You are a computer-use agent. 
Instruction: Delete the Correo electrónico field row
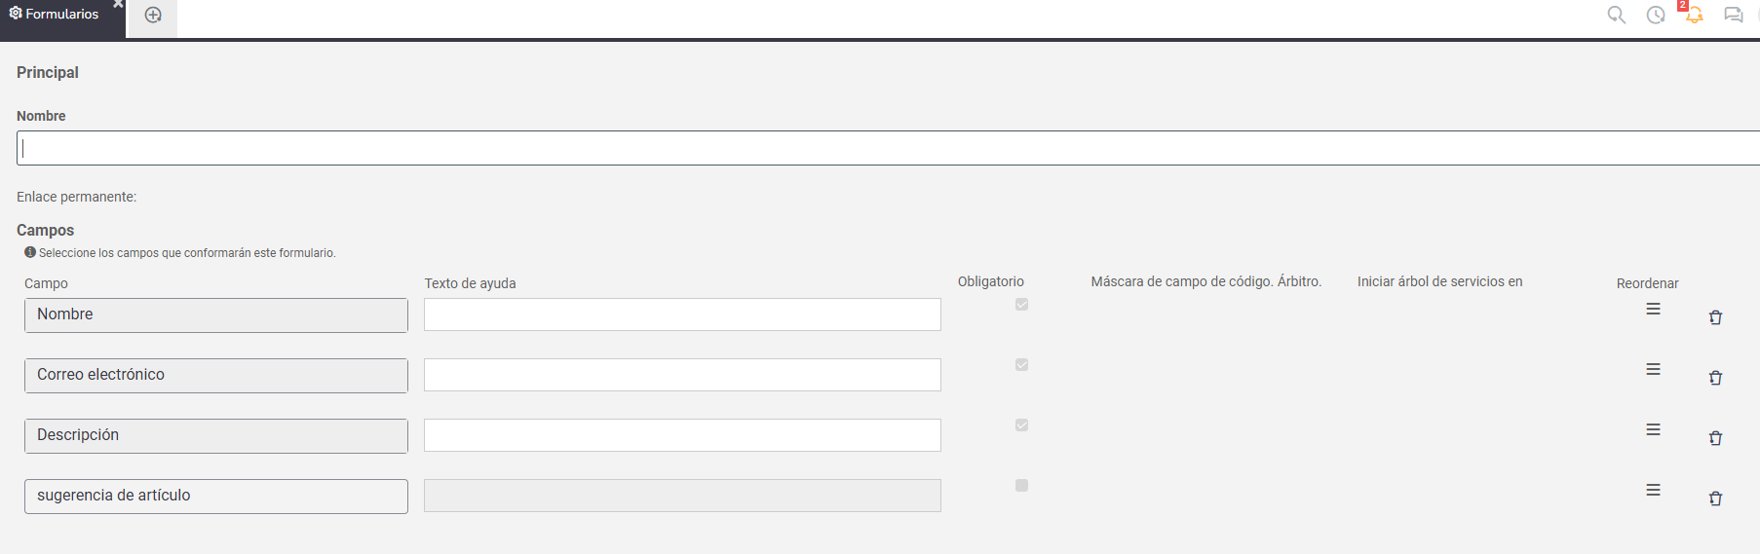(1715, 378)
